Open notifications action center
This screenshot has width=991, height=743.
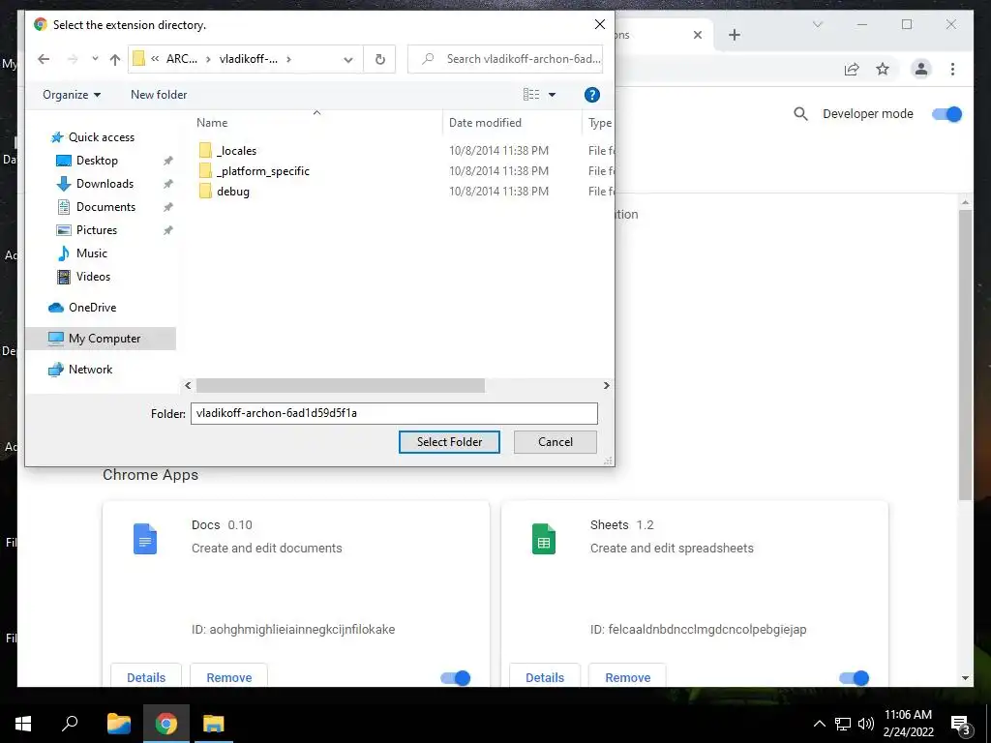(959, 724)
